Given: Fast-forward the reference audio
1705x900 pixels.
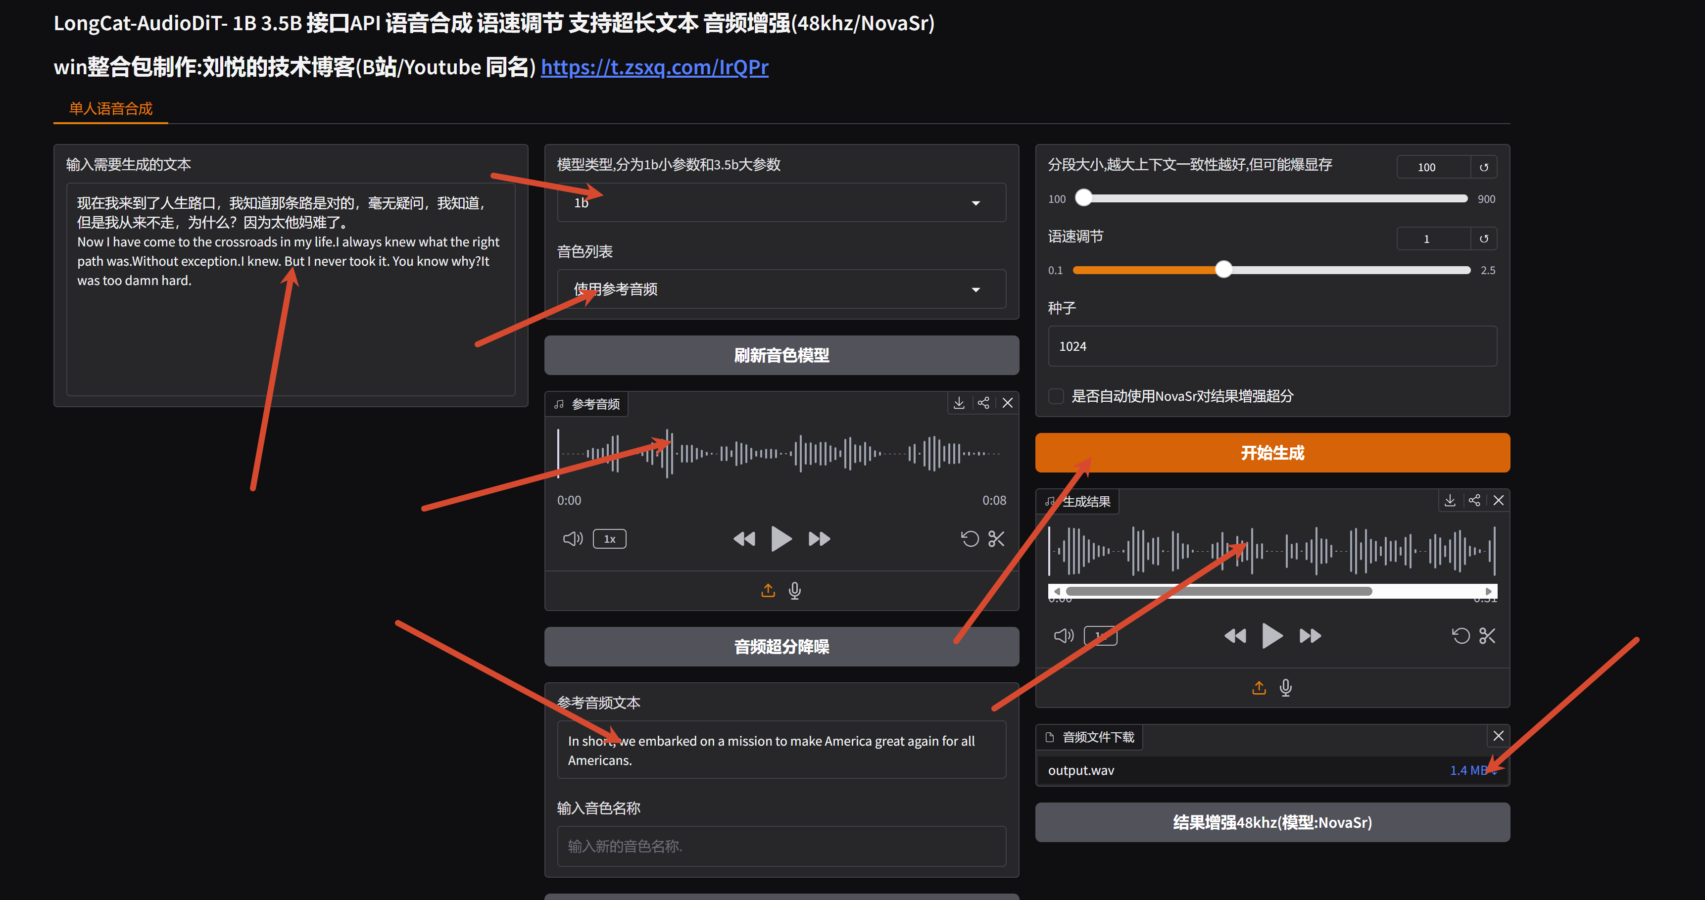Looking at the screenshot, I should 820,539.
